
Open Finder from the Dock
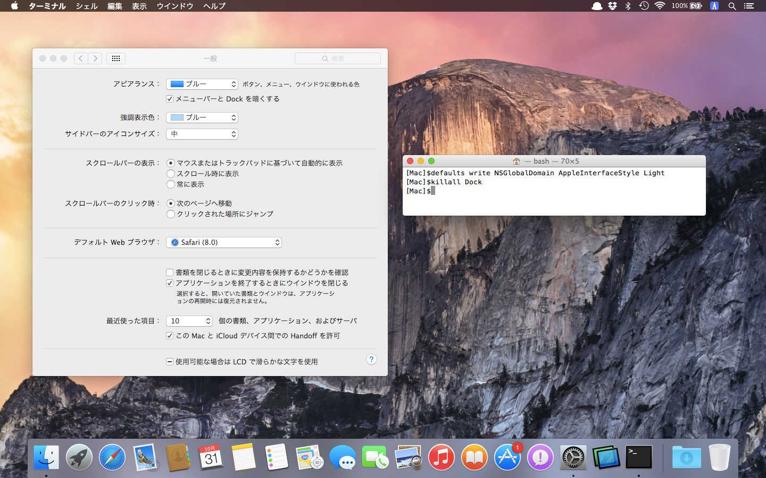(x=46, y=457)
